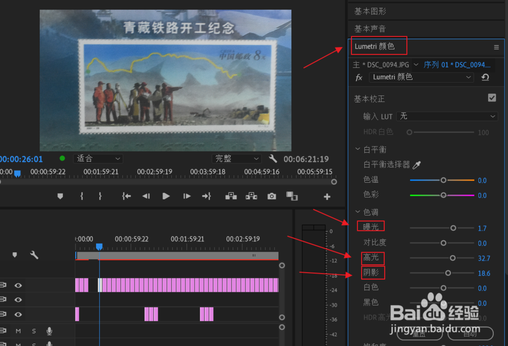Uncheck the 基本校正 checkbox
Viewport: 508px width, 346px height.
[492, 98]
